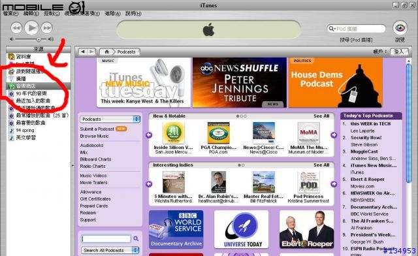
Task: Click the Gift Certificates link
Action: point(95,199)
